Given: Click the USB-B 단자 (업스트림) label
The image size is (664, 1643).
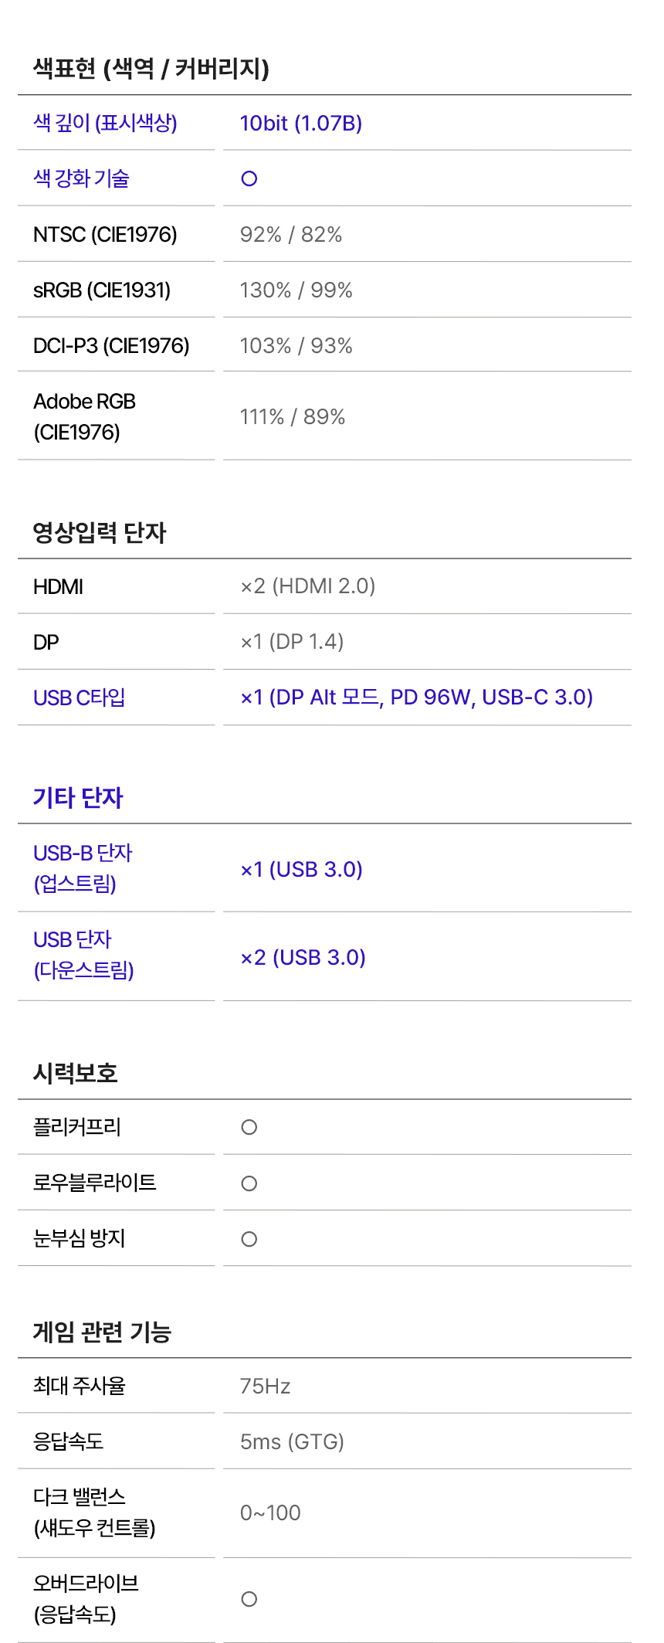Looking at the screenshot, I should [x=83, y=868].
